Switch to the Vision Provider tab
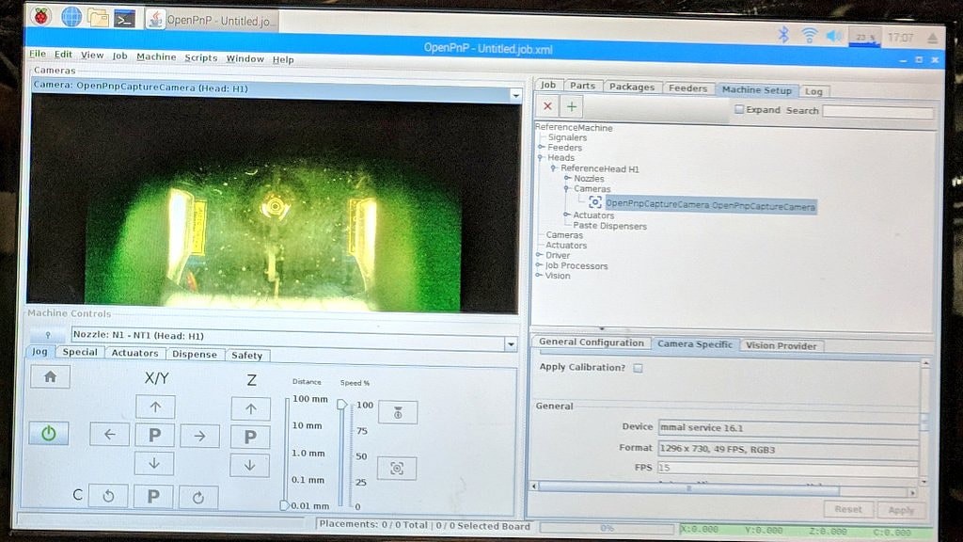The height and width of the screenshot is (542, 963). (x=781, y=345)
